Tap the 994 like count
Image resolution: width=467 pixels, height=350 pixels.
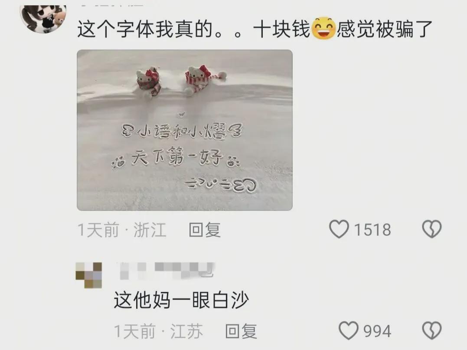[377, 331]
